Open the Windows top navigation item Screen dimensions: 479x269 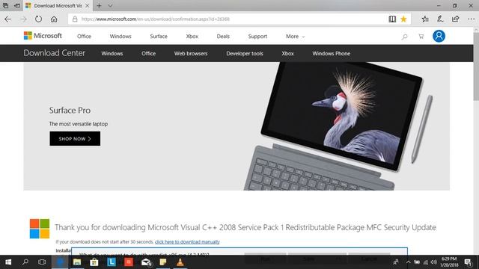120,37
